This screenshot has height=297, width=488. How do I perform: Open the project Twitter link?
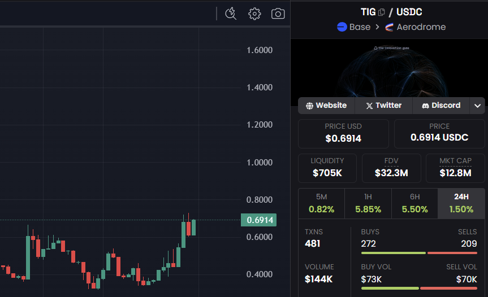(383, 106)
